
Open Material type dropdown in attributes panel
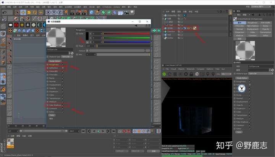(x=261, y=74)
